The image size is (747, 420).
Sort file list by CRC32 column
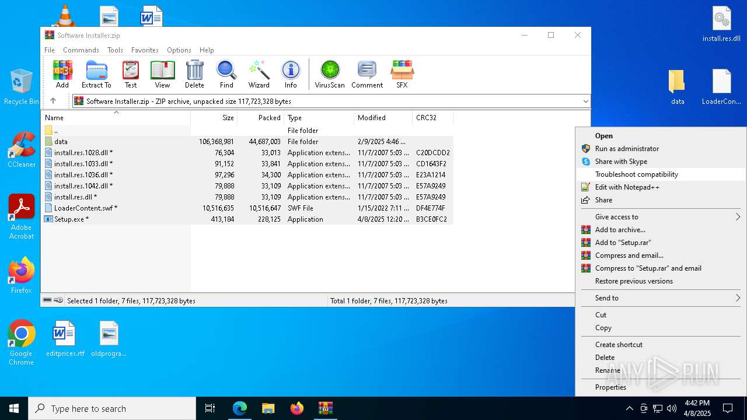coord(432,117)
